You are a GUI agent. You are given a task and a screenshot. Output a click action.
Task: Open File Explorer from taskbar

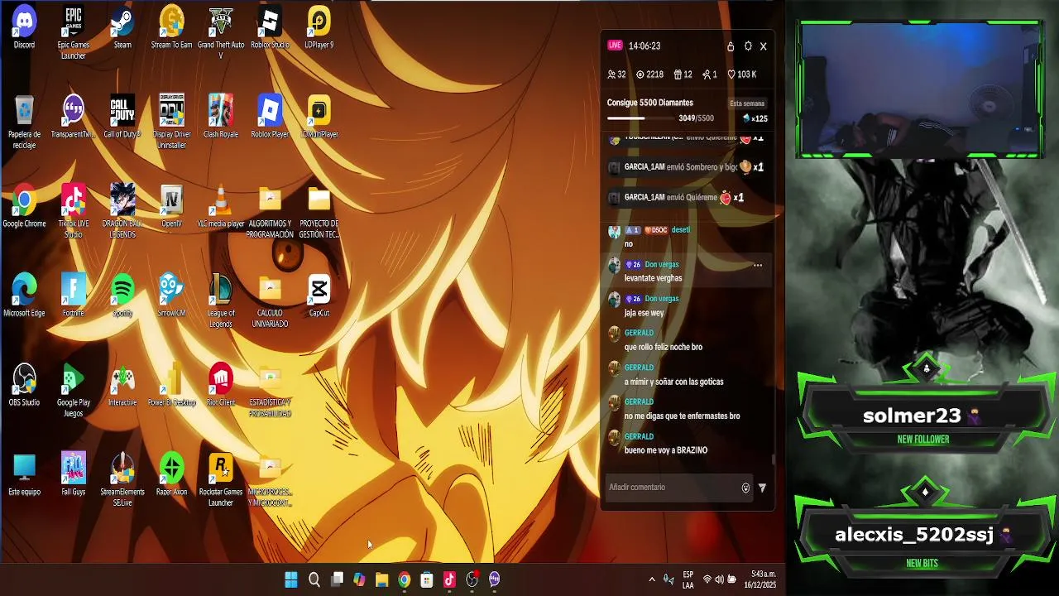[381, 579]
